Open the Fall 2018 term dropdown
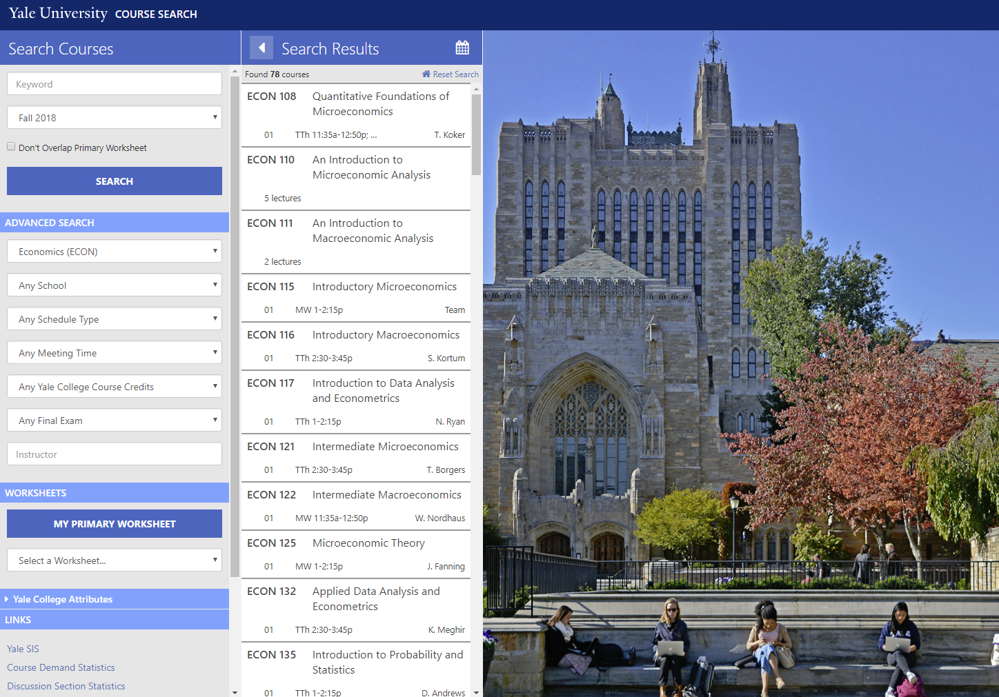This screenshot has width=999, height=697. (x=115, y=117)
